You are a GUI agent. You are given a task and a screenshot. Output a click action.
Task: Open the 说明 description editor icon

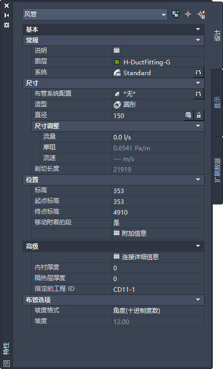coord(116,51)
